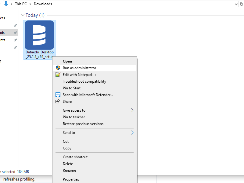Select Scan with Microsoft Defender
This screenshot has height=183, width=244.
point(95,95)
